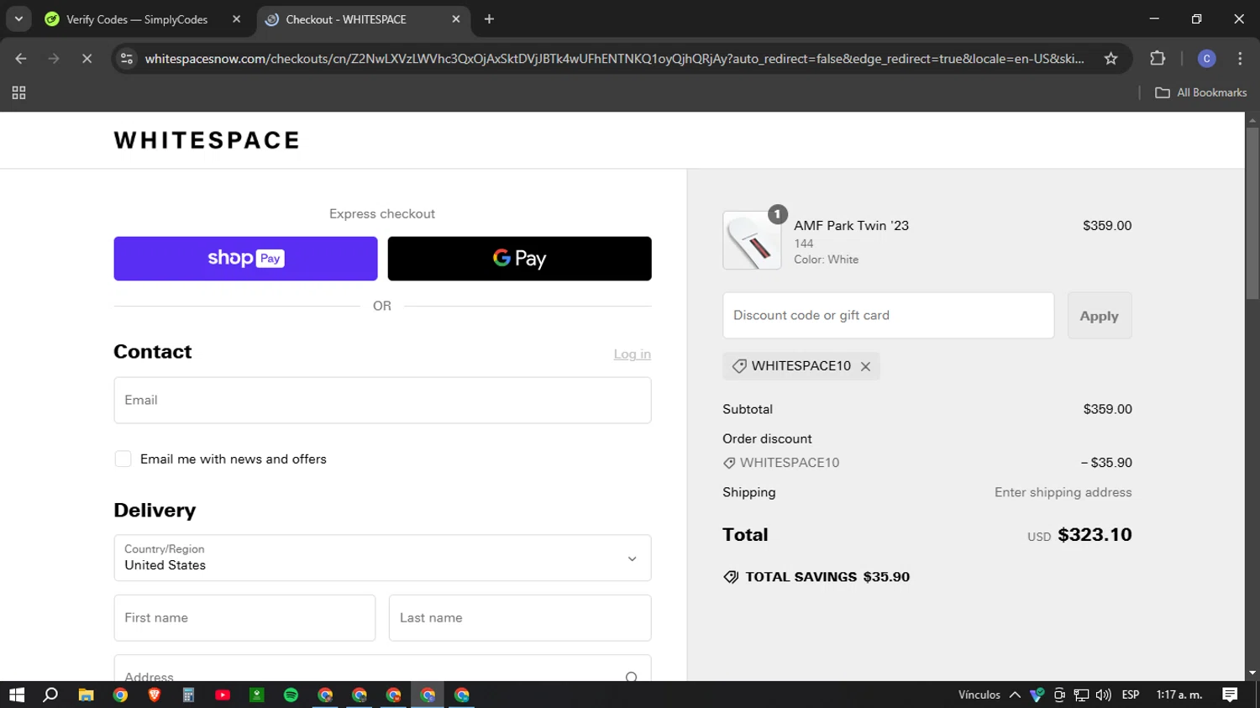Open the Country/Region dropdown
Screen dimensions: 1260x708
click(x=382, y=558)
